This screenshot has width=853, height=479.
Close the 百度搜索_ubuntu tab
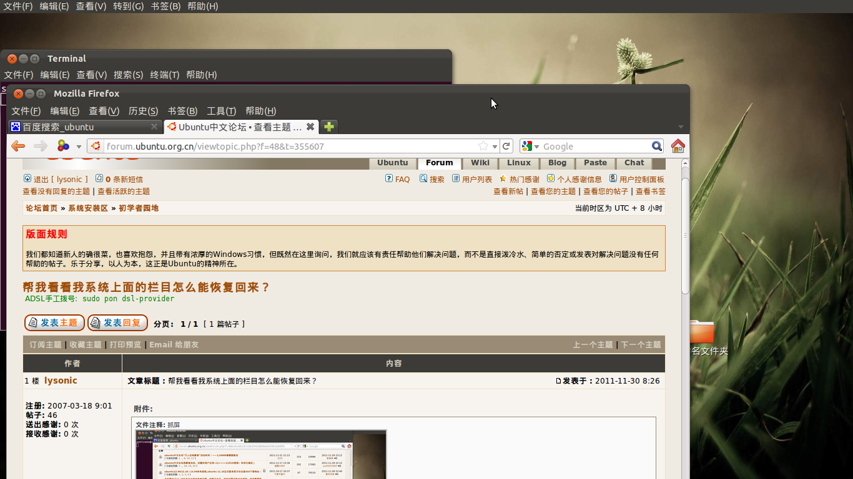click(154, 127)
